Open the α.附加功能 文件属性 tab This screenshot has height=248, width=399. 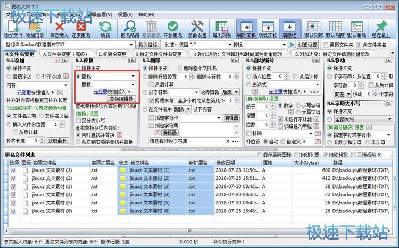[238, 54]
